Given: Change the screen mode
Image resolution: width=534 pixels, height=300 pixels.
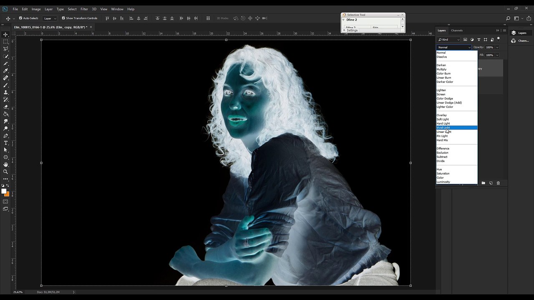Looking at the screenshot, I should (6, 209).
